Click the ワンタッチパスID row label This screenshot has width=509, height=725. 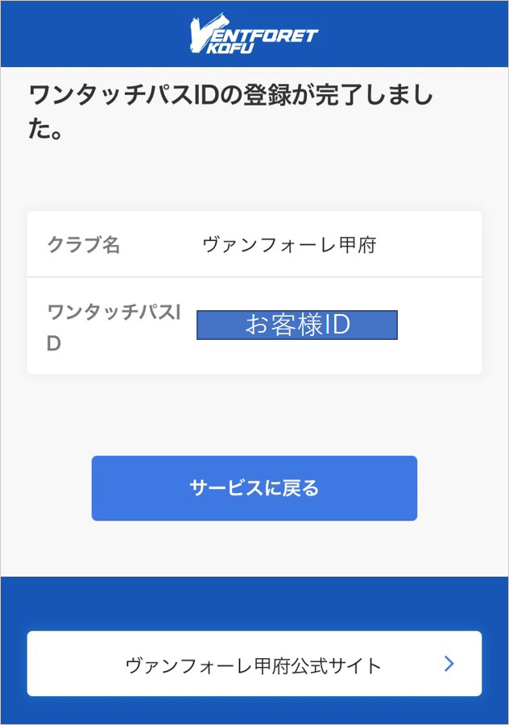[x=114, y=327]
